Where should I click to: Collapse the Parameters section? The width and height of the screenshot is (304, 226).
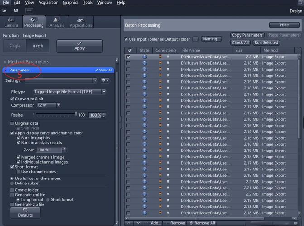click(x=5, y=70)
